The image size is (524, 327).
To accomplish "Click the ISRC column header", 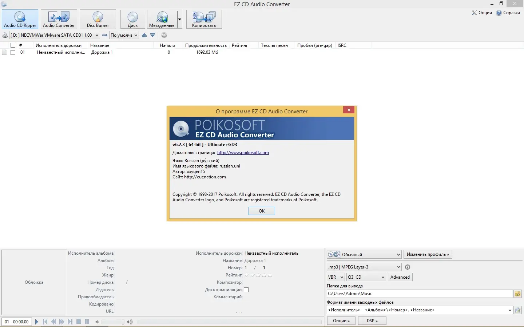I will pos(342,45).
